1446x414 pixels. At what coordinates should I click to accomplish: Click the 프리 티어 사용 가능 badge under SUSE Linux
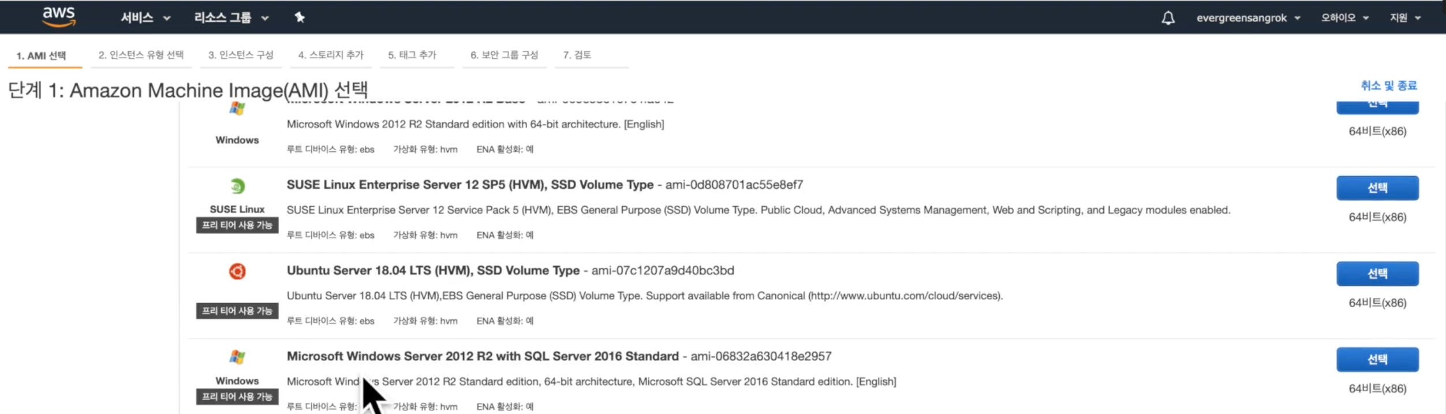(237, 225)
